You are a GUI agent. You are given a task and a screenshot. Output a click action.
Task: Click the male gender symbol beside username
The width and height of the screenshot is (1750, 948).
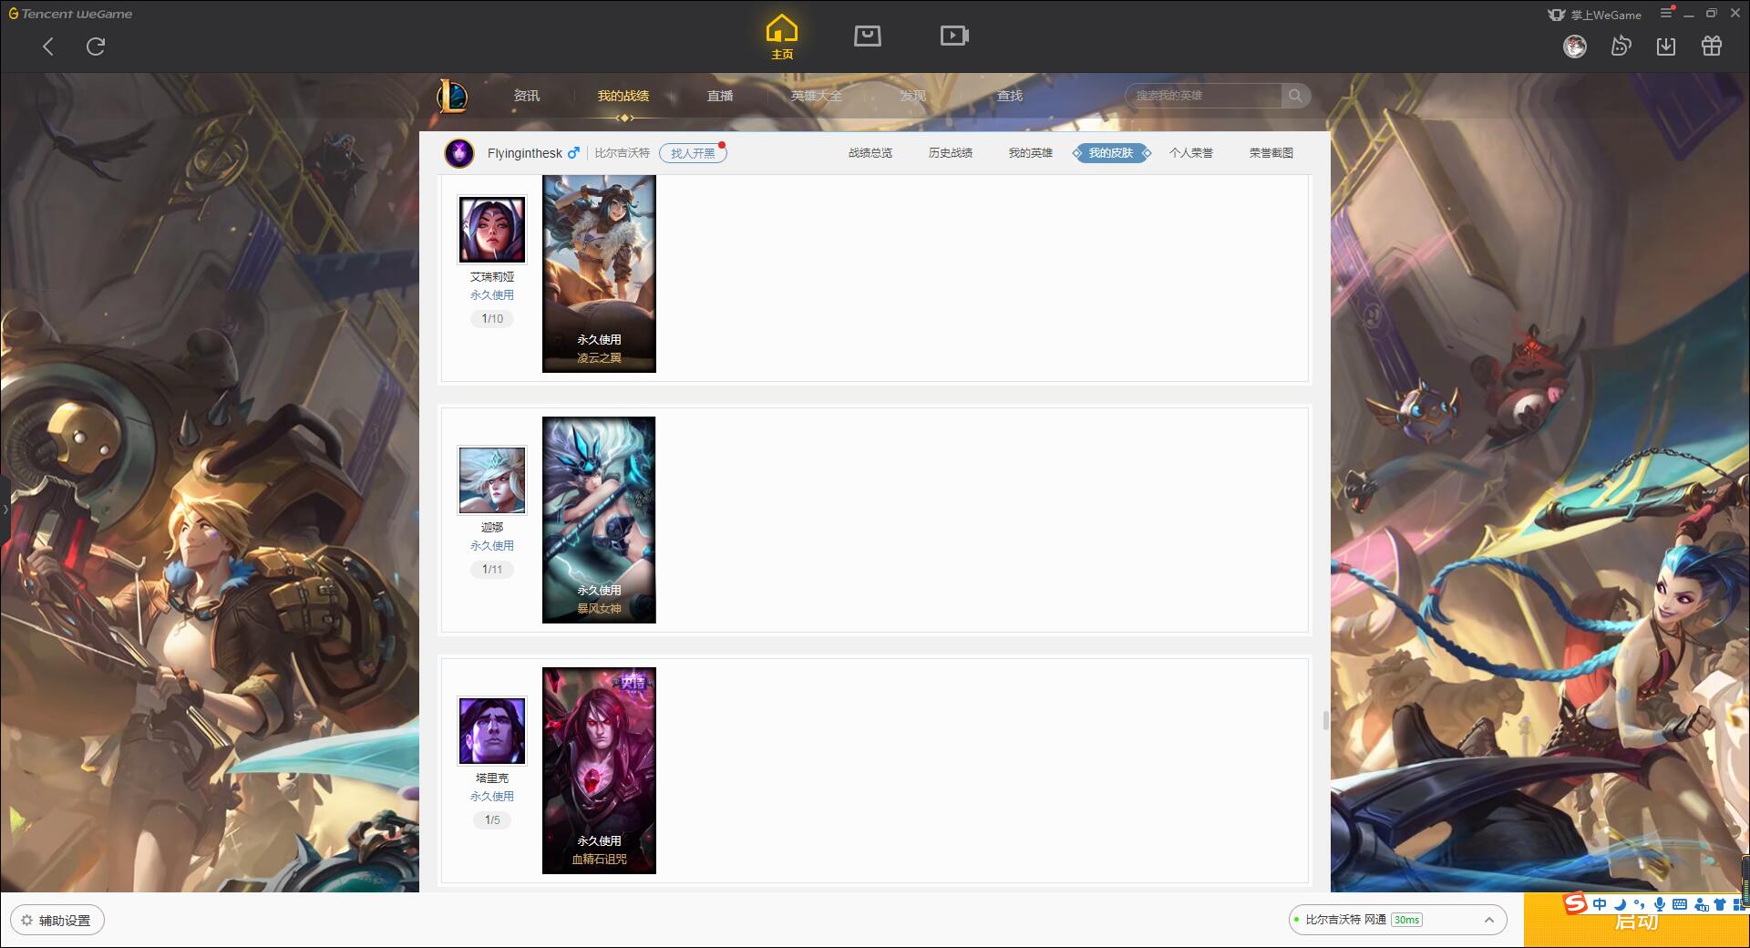coord(573,153)
